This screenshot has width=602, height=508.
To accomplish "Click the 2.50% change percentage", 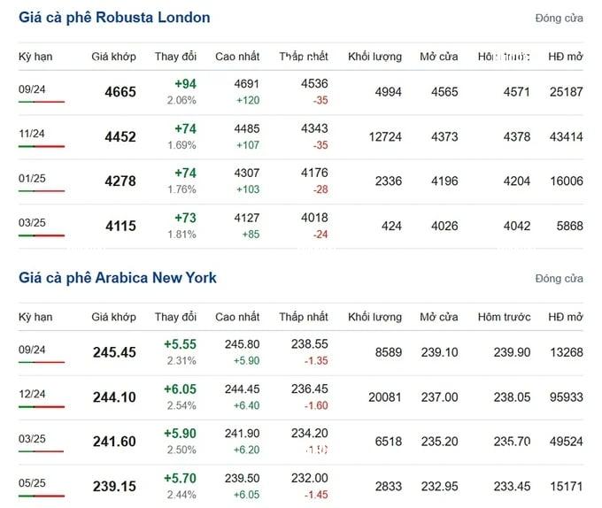I will click(x=181, y=450).
